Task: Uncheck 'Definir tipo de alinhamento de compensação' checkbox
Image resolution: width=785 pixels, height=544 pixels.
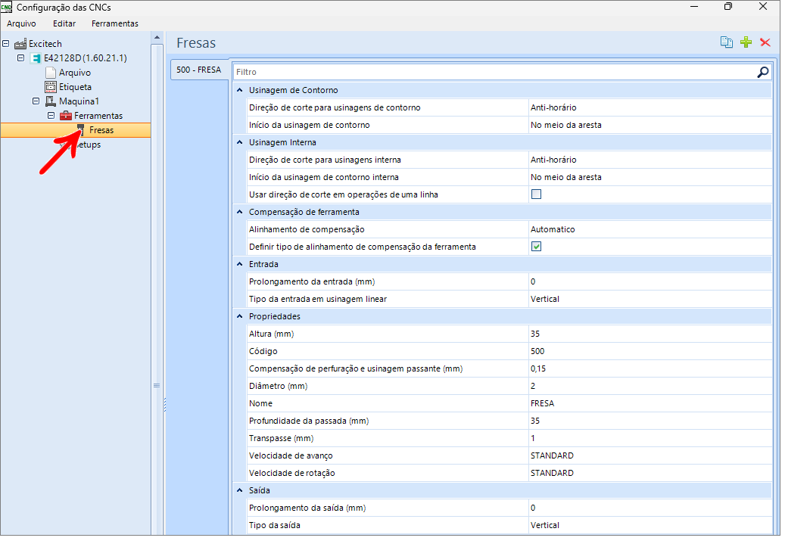Action: pyautogui.click(x=536, y=247)
